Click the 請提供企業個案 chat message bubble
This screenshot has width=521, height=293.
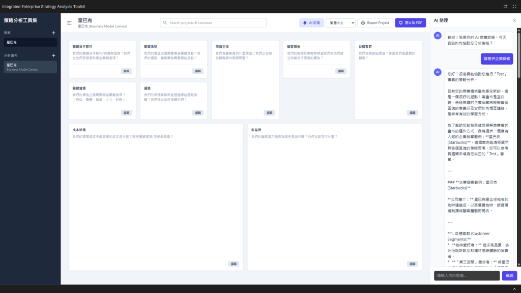pos(497,59)
